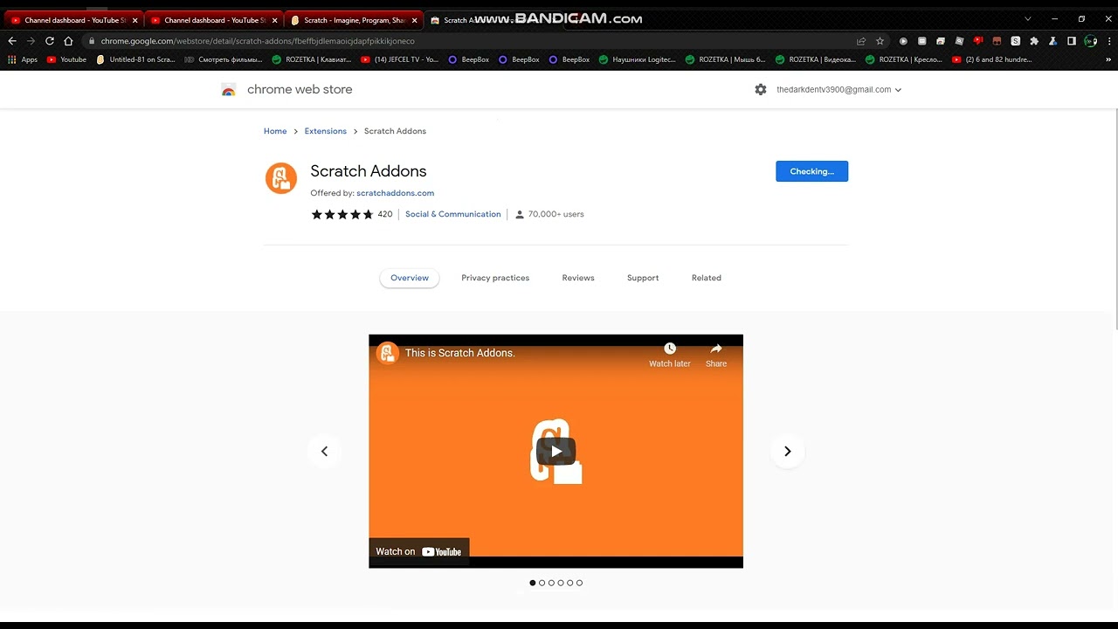The image size is (1118, 629).
Task: Click the star rating next to 420
Action: pos(342,214)
